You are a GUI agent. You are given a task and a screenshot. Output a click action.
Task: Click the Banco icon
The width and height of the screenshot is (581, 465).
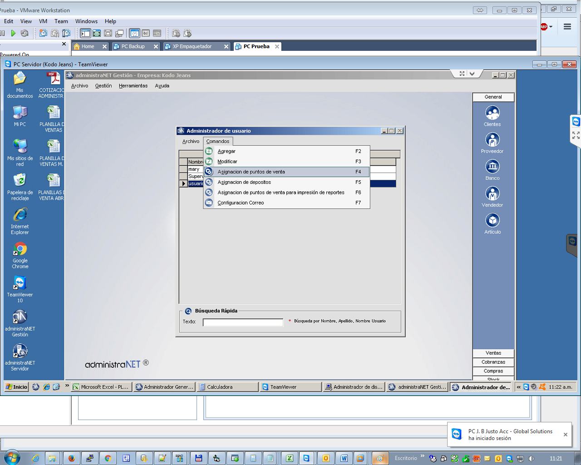[x=492, y=167]
